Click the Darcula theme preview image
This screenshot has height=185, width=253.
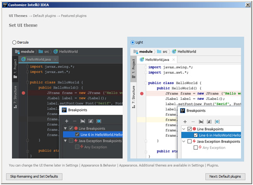67,103
